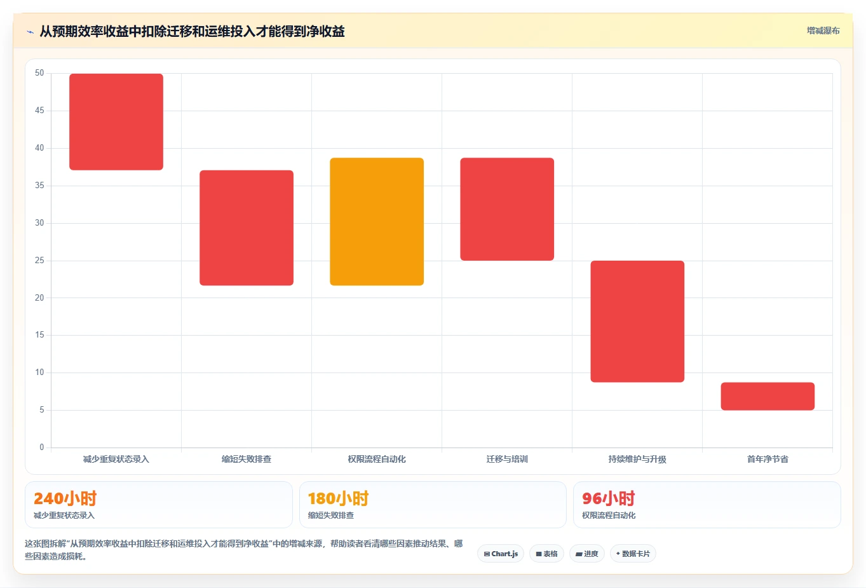The height and width of the screenshot is (588, 866).
Task: Click the red bar for 迁移与培训
Action: click(507, 209)
